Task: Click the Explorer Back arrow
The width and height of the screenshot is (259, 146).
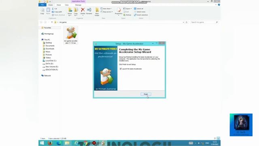Action: (x=41, y=22)
